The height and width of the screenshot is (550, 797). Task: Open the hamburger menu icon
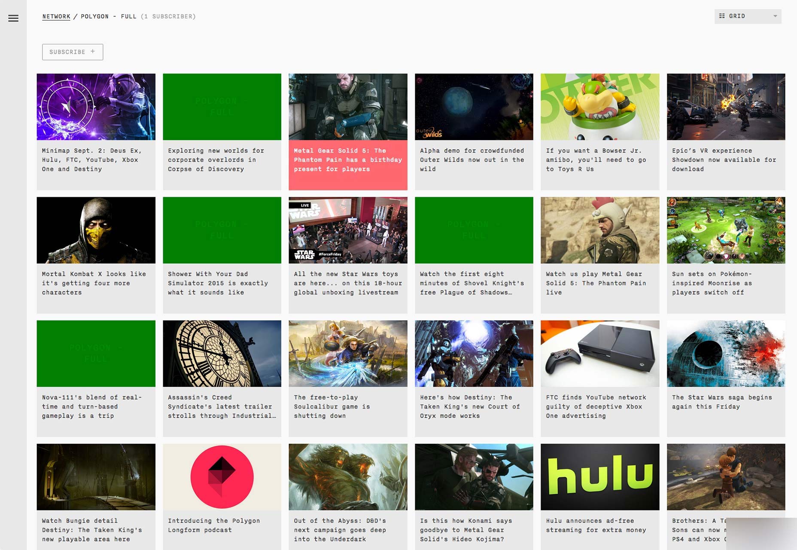pos(13,18)
